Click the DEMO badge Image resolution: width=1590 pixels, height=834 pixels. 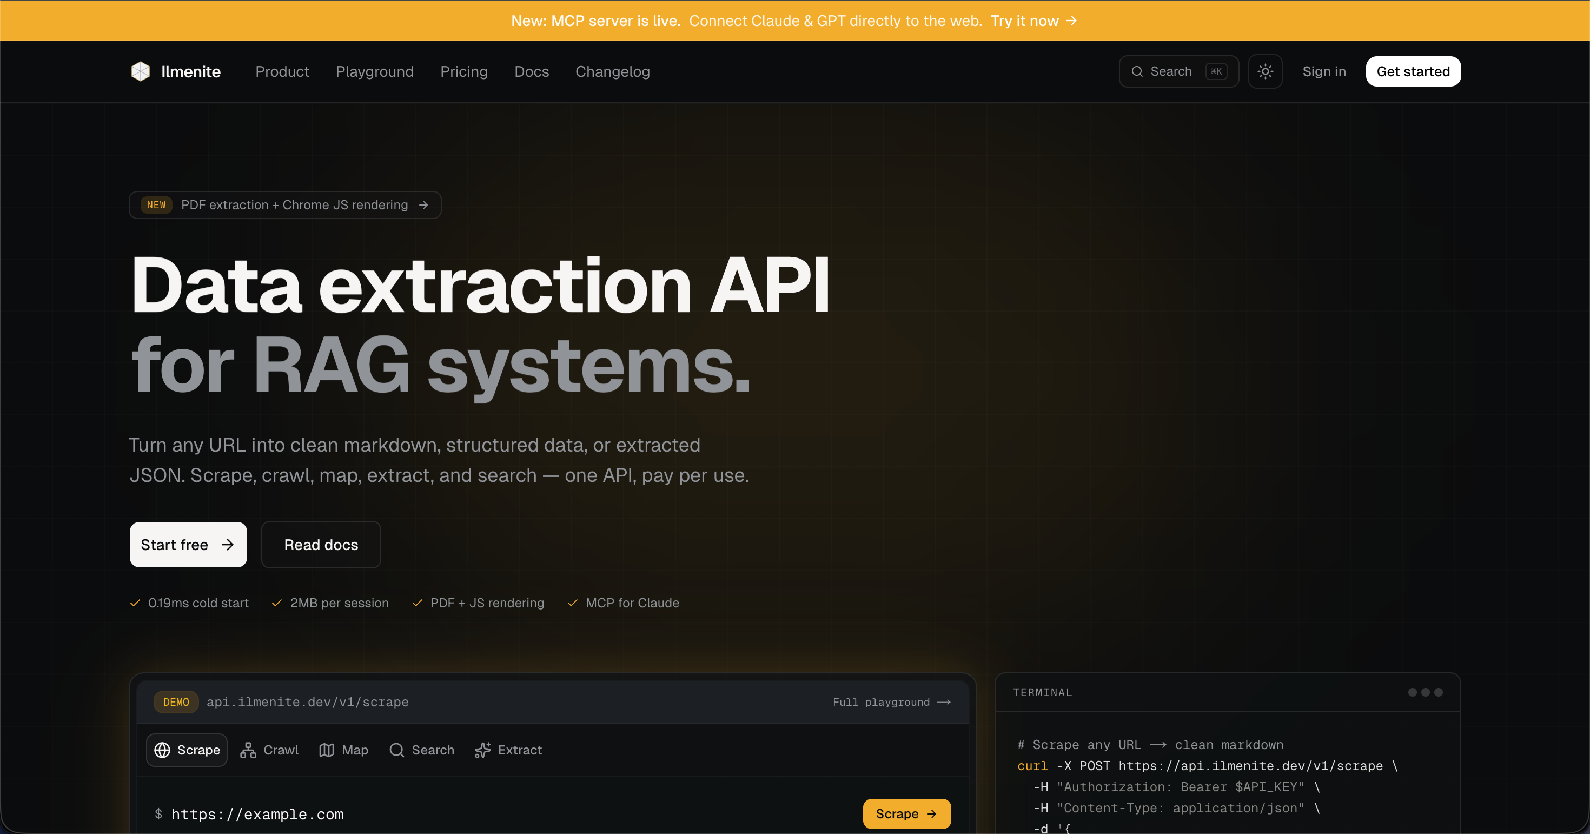pos(176,702)
